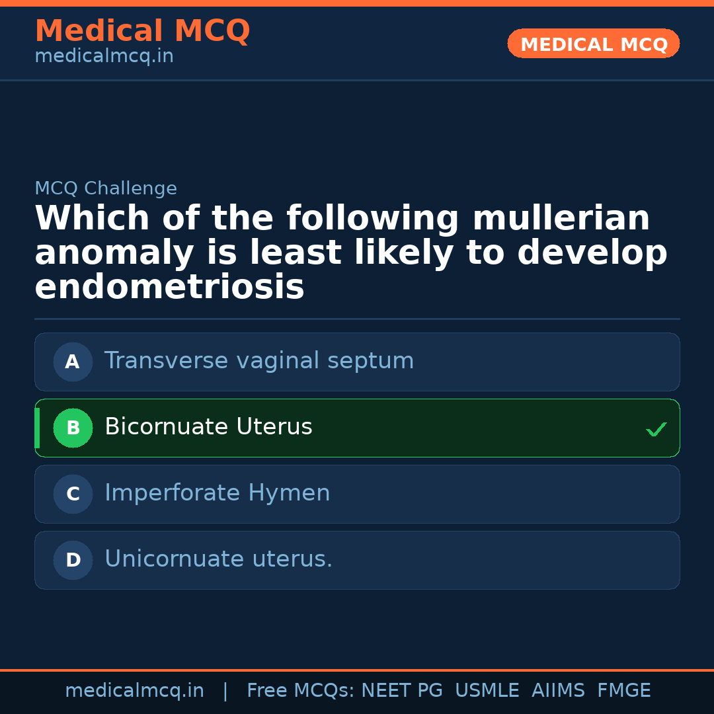Collapse the question heading text
The height and width of the screenshot is (714, 714).
[x=352, y=251]
